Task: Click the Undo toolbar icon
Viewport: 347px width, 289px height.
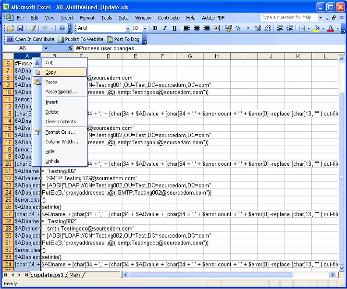Action: pos(44,29)
